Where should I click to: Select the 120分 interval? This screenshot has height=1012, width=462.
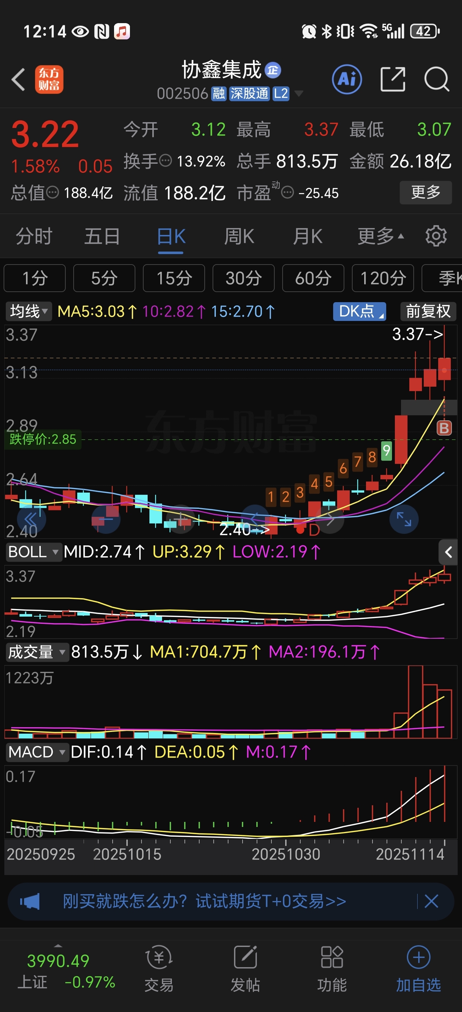tap(383, 278)
